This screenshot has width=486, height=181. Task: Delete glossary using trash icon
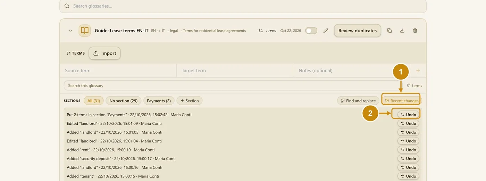pyautogui.click(x=415, y=31)
